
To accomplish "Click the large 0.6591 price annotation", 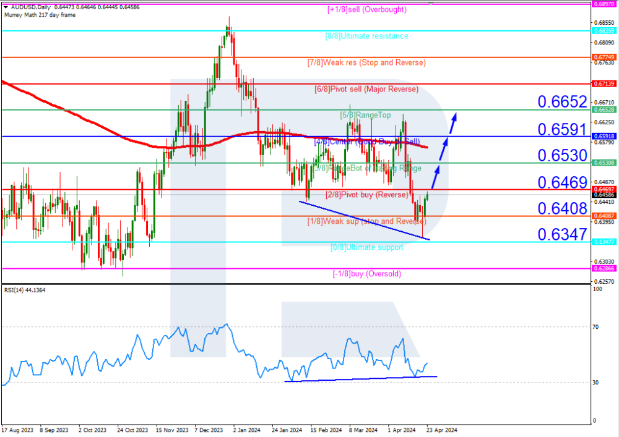I will 561,129.
